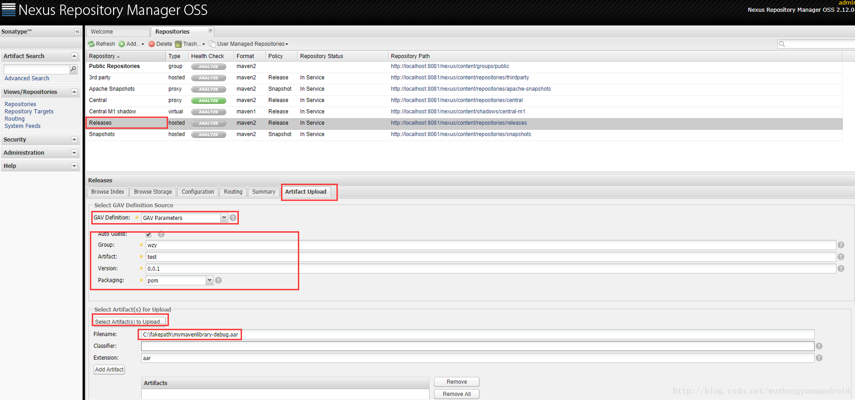Screen dimensions: 855x400
Task: Click help icon for Version field
Action: [841, 268]
